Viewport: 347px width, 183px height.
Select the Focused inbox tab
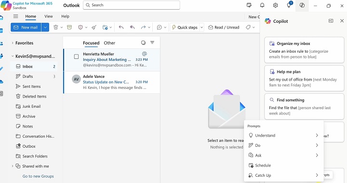click(x=91, y=43)
